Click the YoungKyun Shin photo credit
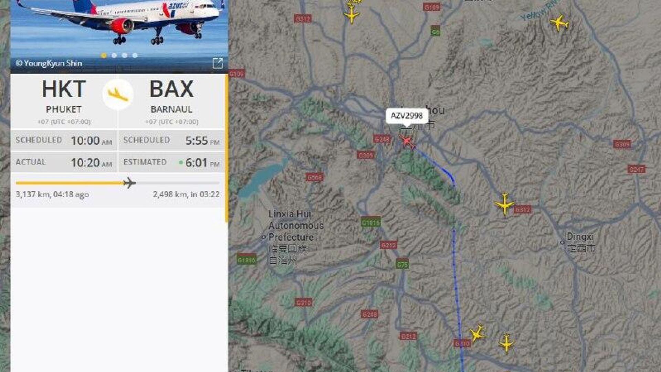This screenshot has height=372, width=661. click(49, 63)
